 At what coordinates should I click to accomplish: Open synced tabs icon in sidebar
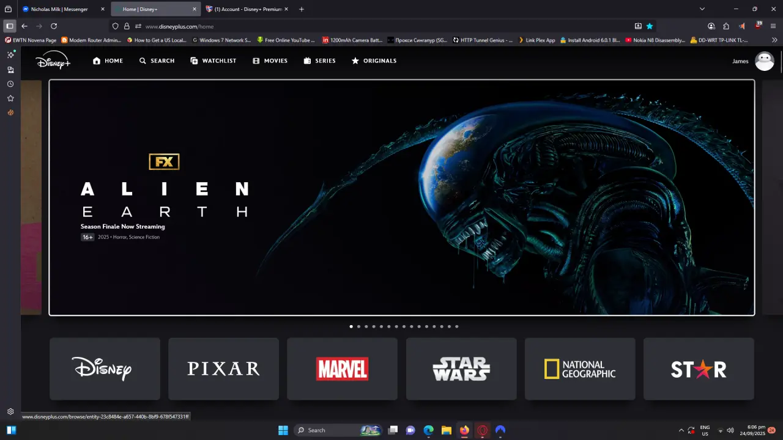(x=10, y=70)
